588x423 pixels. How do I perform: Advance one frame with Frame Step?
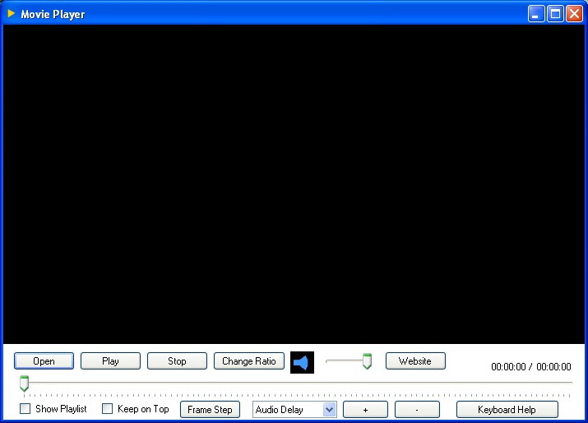210,410
